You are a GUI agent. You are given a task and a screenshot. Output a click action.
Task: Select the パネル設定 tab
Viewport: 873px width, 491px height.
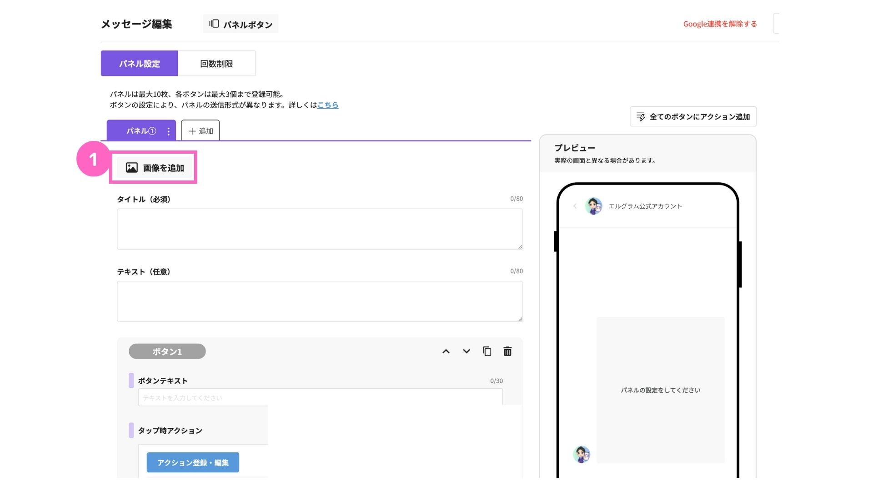click(140, 64)
